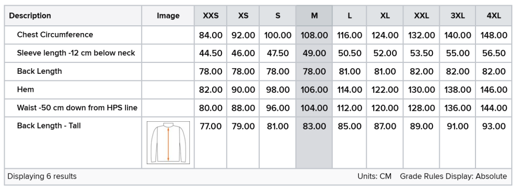Select Waist XL value 120.00
The image size is (518, 194).
(x=385, y=108)
